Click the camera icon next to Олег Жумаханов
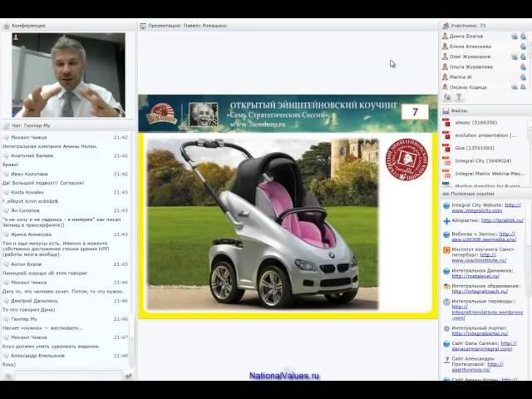The height and width of the screenshot is (399, 532). click(x=515, y=57)
